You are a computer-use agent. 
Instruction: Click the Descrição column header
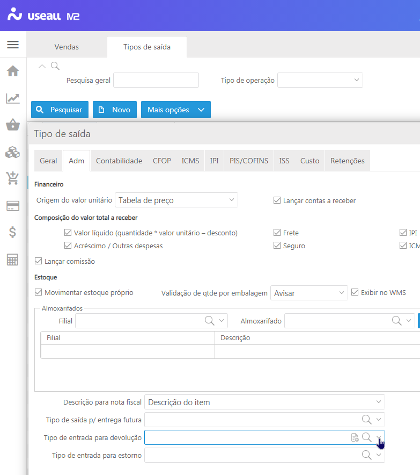point(318,338)
